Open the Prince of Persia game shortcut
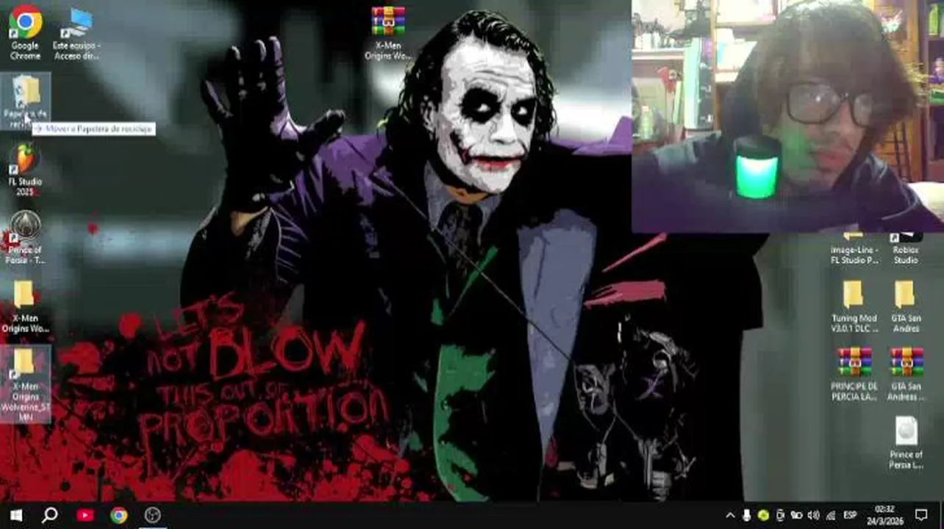This screenshot has width=944, height=529. tap(25, 238)
